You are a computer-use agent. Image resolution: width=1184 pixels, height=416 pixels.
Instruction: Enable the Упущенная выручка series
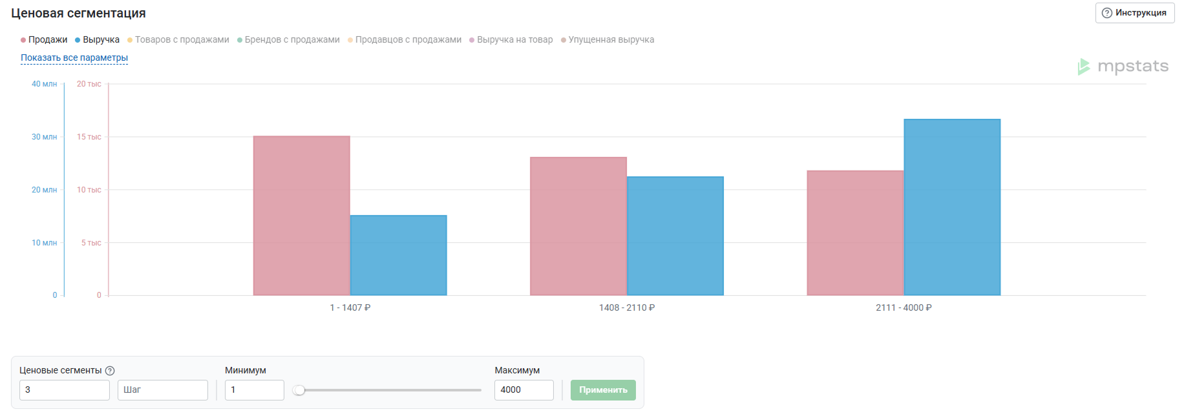[608, 40]
